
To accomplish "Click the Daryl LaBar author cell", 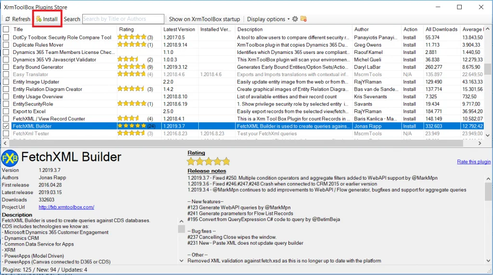I will pos(367,67).
